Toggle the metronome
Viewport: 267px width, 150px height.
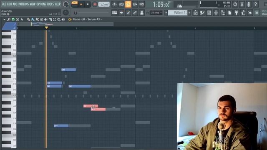(114, 4)
